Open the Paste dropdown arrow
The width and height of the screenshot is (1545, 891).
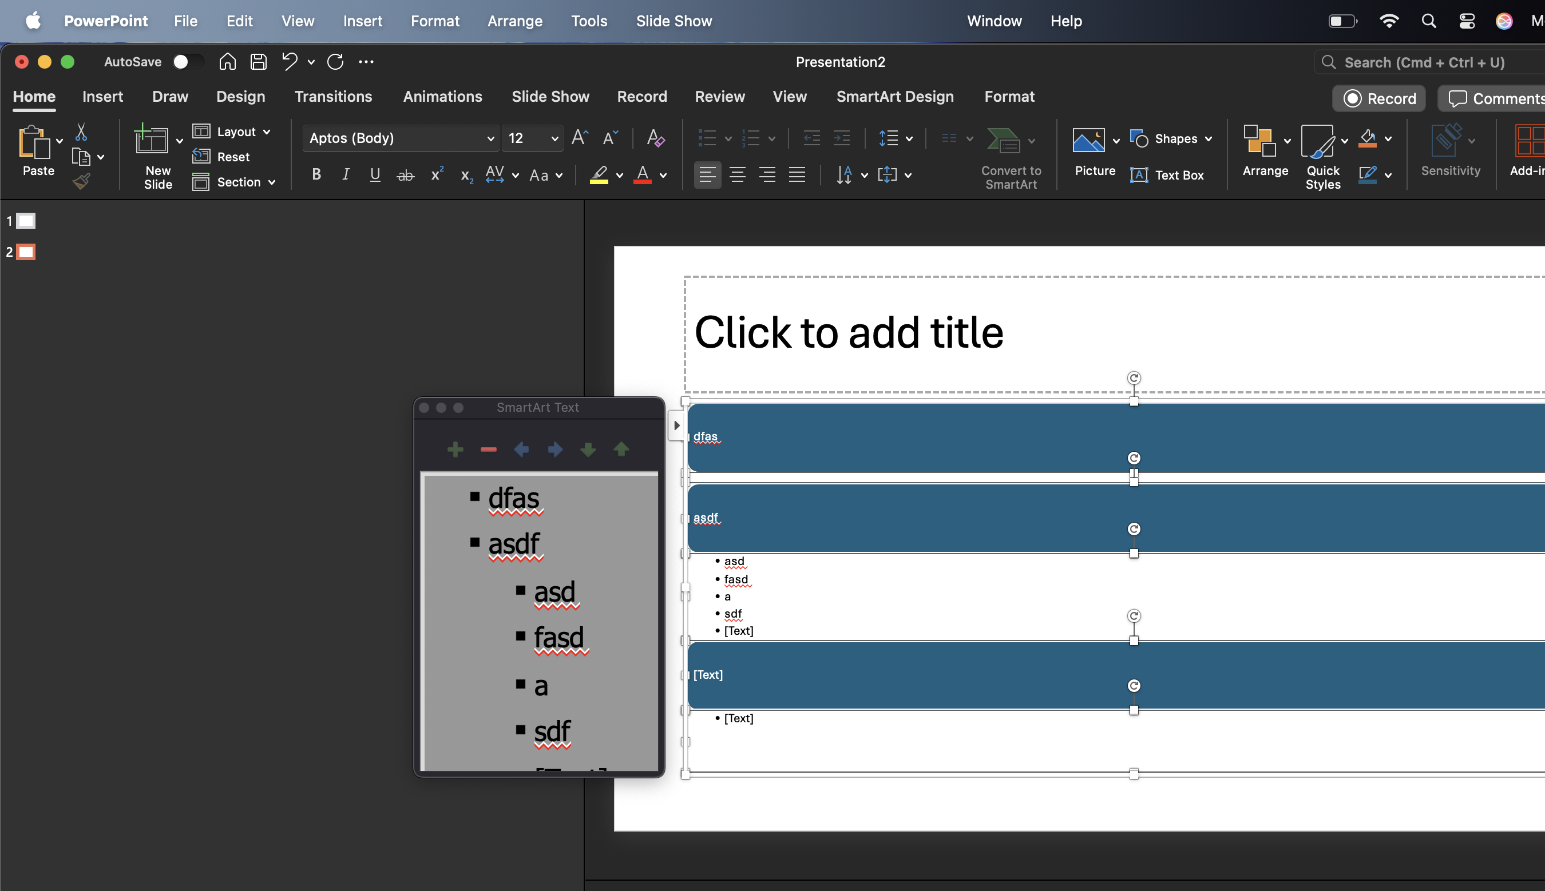60,141
